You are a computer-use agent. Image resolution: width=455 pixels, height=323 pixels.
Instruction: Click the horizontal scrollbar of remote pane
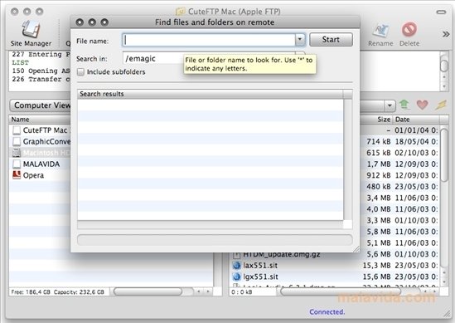[341, 291]
